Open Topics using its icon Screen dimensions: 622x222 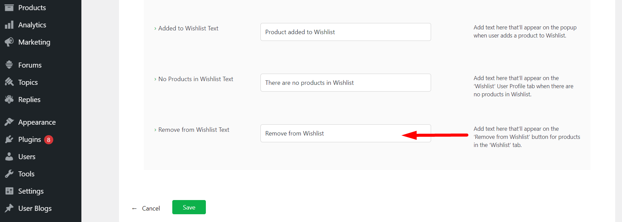point(9,82)
